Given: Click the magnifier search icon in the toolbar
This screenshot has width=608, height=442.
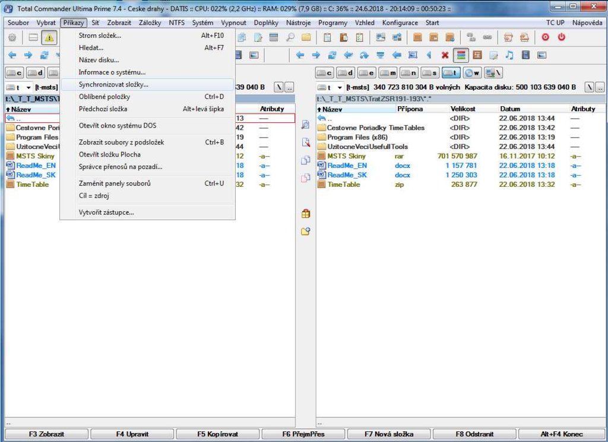Looking at the screenshot, I should [290, 37].
